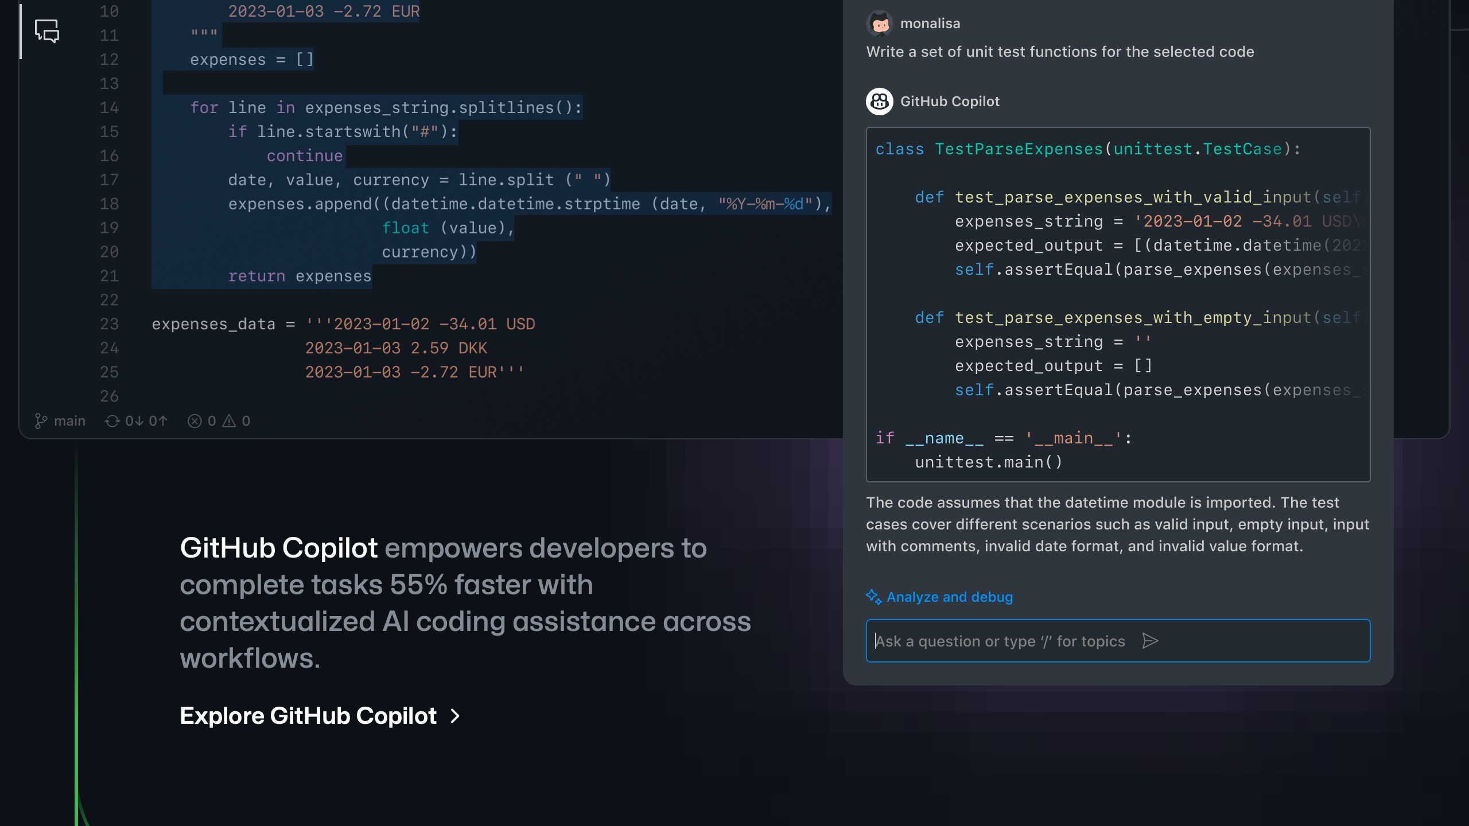Click 'float (value),' on line 19
Viewport: 1469px width, 826px height.
[x=448, y=228]
